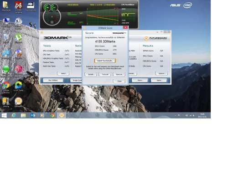Screen dimensions: 228x185
Task: Click Demo button in 3DMark06 window
Action: pos(140,80)
